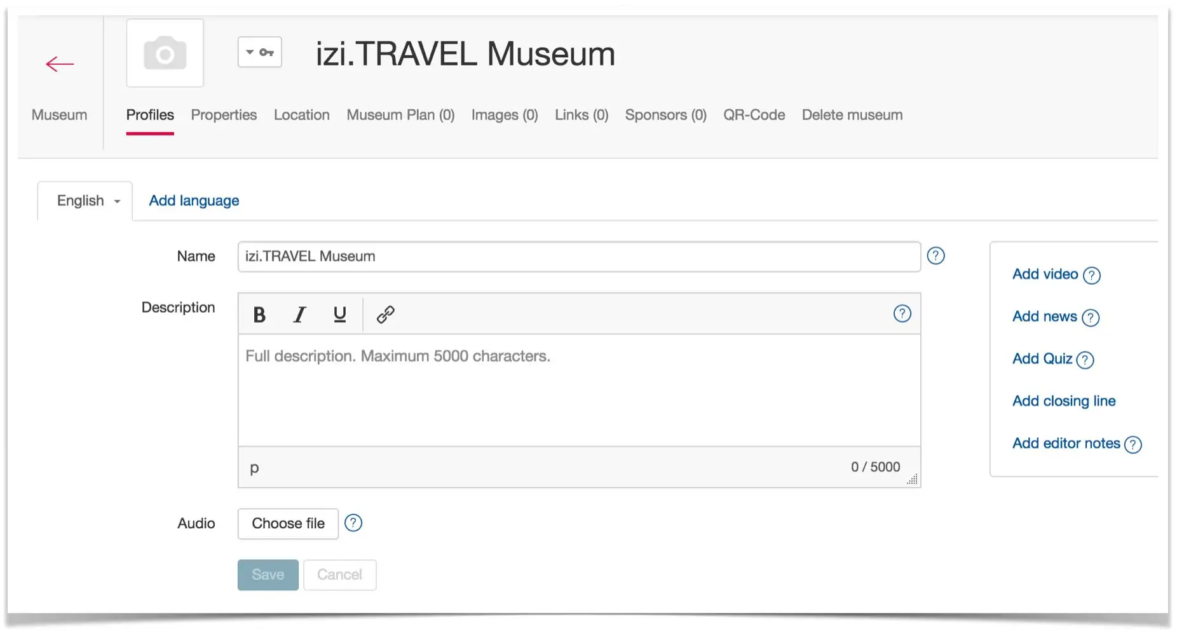Click the description resize handle
This screenshot has width=1177, height=633.
click(913, 480)
